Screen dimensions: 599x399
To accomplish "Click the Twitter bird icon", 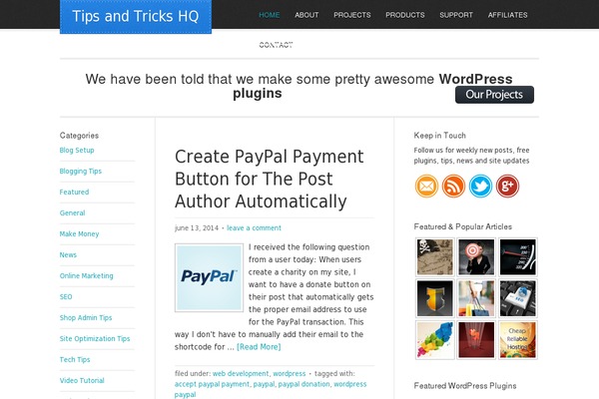I will 480,186.
